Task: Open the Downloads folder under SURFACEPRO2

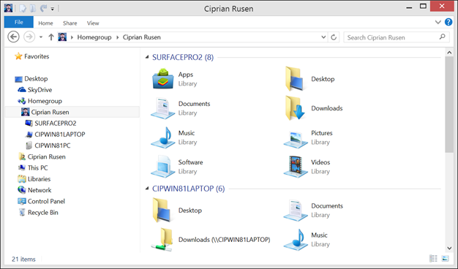Action: coord(295,108)
